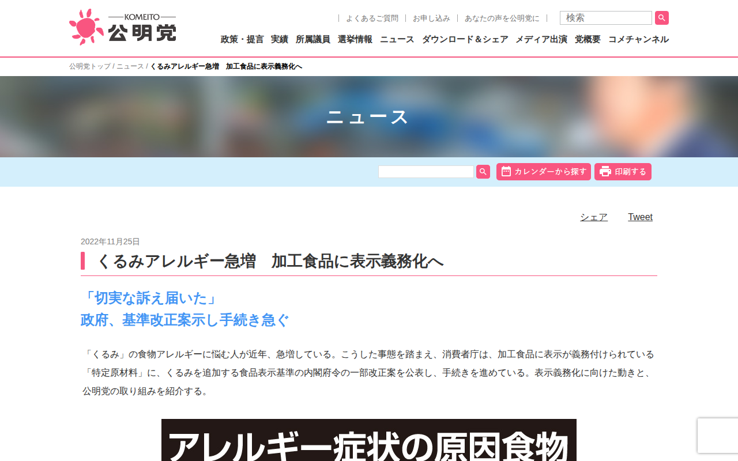Click the Tweet link
This screenshot has width=738, height=461.
click(x=641, y=217)
